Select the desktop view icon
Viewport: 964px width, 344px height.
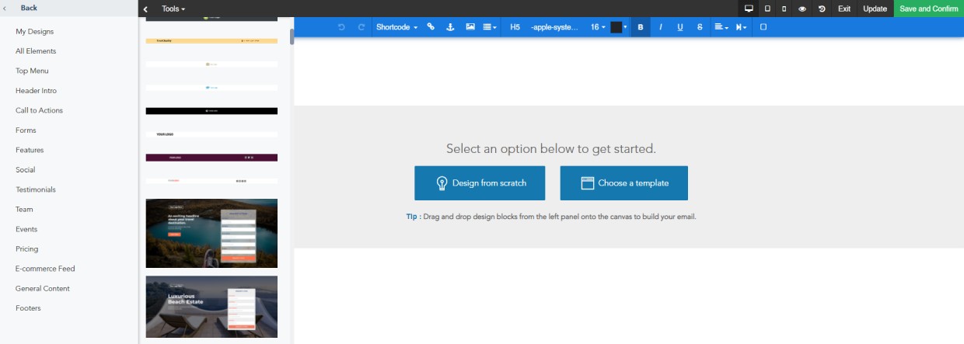(x=749, y=9)
